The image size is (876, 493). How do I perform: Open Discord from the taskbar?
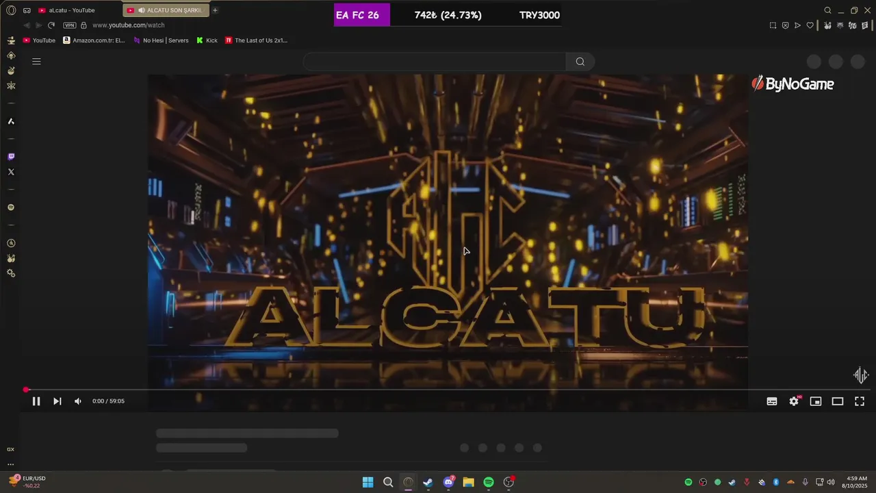tap(448, 482)
